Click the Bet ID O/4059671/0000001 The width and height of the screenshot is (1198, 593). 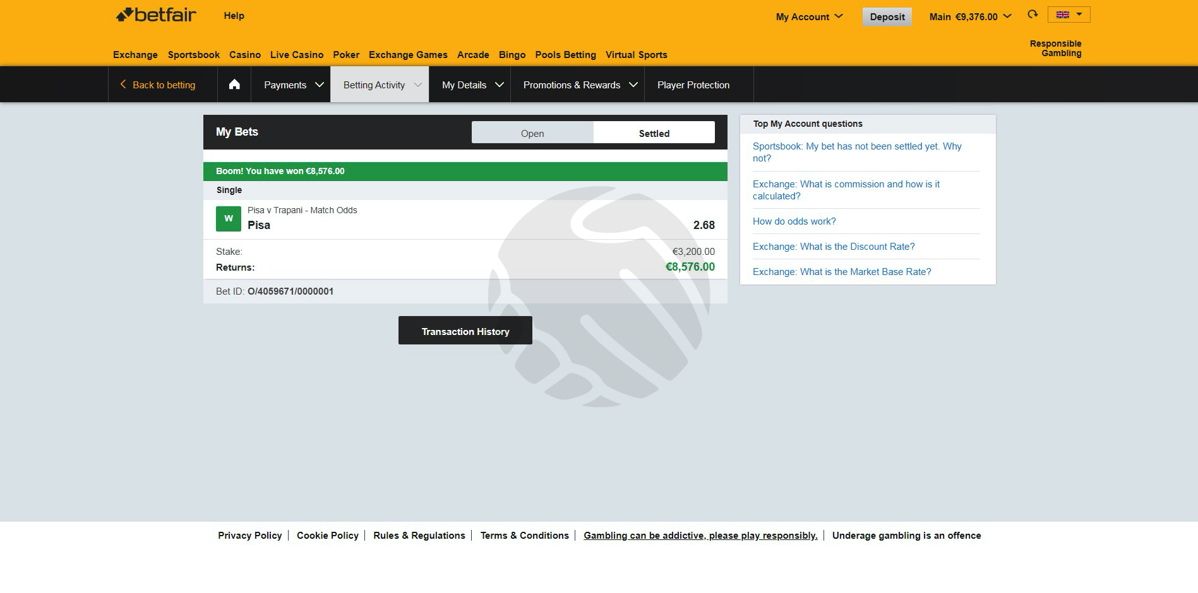point(291,291)
